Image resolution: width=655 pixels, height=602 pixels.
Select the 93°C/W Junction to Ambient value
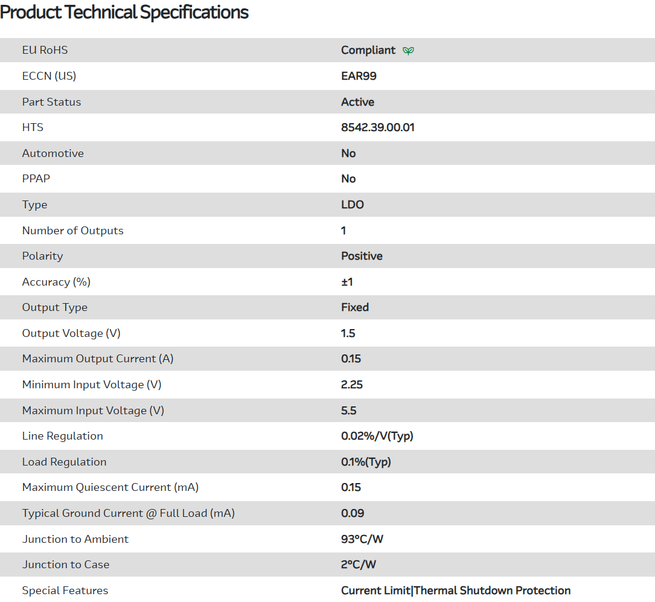point(362,539)
